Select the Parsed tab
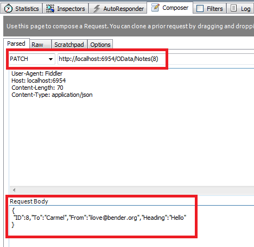 pyautogui.click(x=16, y=44)
